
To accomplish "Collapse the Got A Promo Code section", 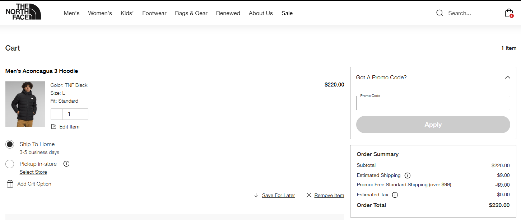I will tap(508, 77).
